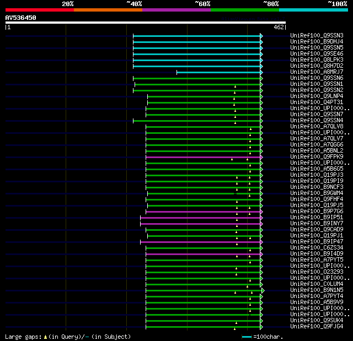Select the UniRef100_Q9FJG4 label
The width and height of the screenshot is (353, 341).
tap(317, 327)
